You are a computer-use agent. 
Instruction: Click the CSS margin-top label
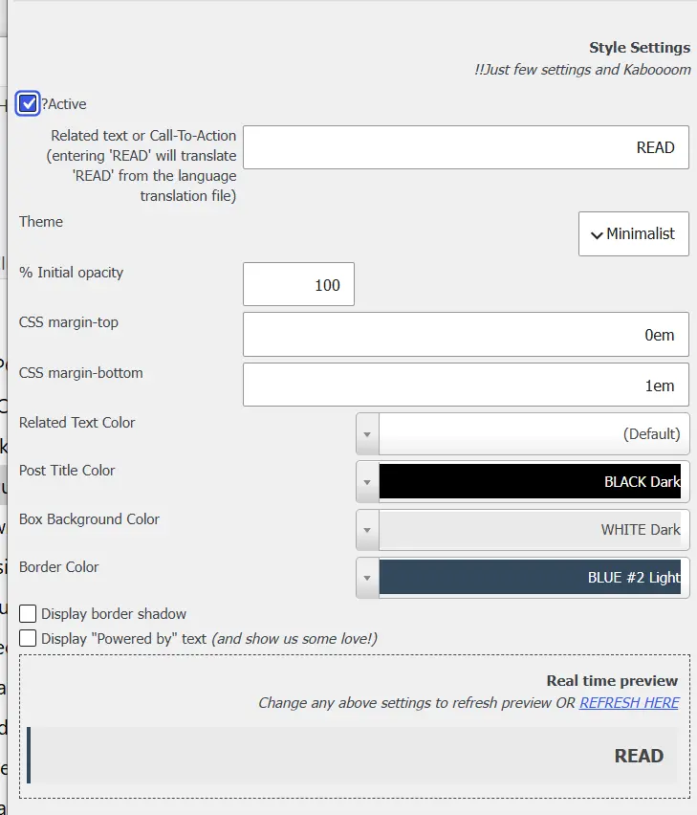tap(69, 322)
